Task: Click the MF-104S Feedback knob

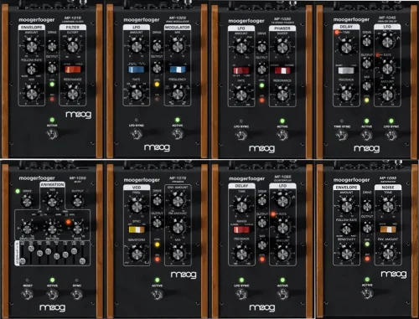Action: [346, 95]
